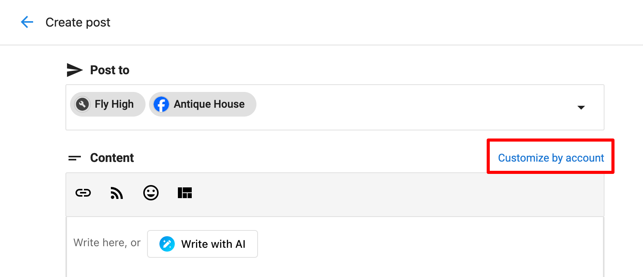Click the back arrow icon

coord(27,22)
